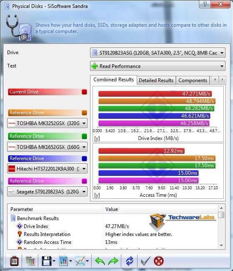Open the line graph dropdown arrow
This screenshot has width=233, height=271.
coord(87,261)
